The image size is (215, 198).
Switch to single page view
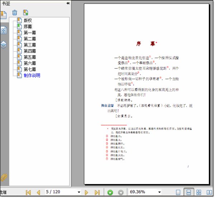coord(178,192)
